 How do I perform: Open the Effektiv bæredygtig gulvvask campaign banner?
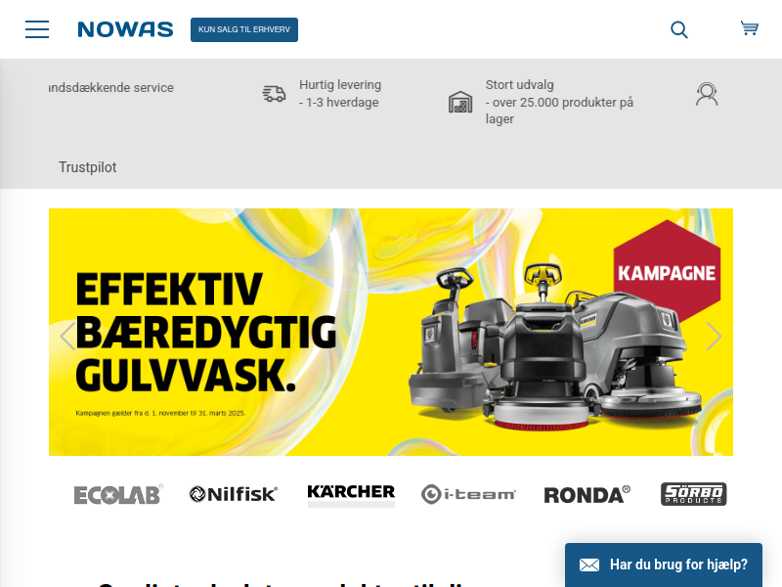[x=391, y=332]
